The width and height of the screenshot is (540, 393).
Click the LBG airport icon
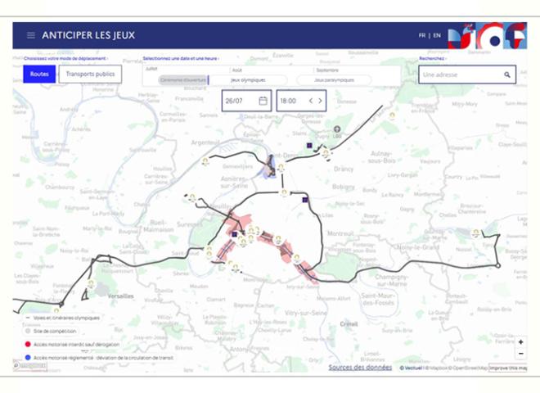pyautogui.click(x=337, y=129)
